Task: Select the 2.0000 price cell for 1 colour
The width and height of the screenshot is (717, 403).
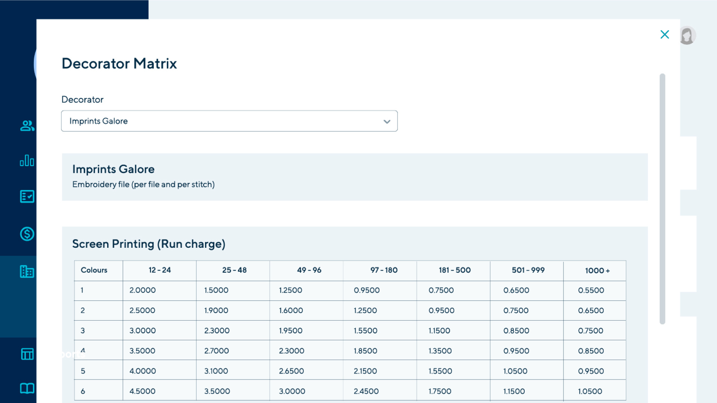Action: [142, 290]
